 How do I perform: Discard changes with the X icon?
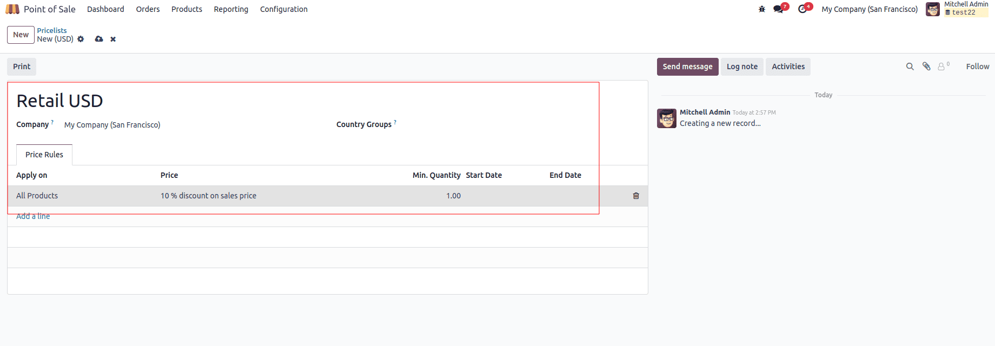click(113, 39)
